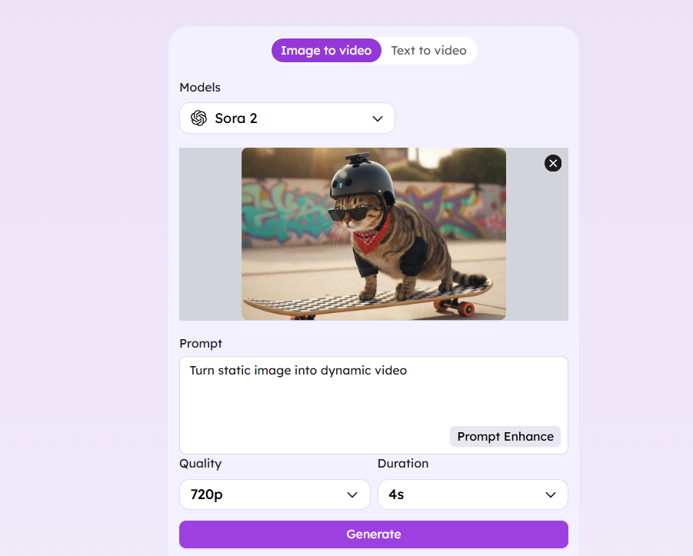This screenshot has height=556, width=693.
Task: Remove the uploaded image with the X icon
Action: pyautogui.click(x=553, y=163)
